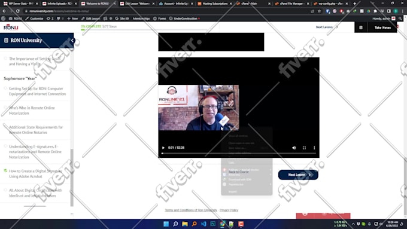
Task: Open the Chrome three-dot menu
Action: [403, 11]
